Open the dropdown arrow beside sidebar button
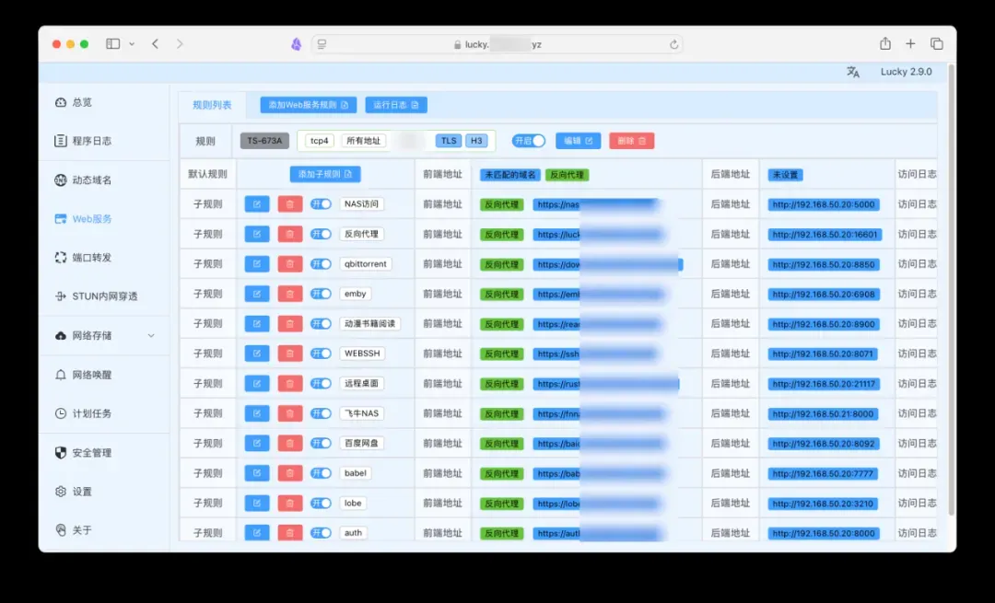This screenshot has height=603, width=995. (x=132, y=43)
